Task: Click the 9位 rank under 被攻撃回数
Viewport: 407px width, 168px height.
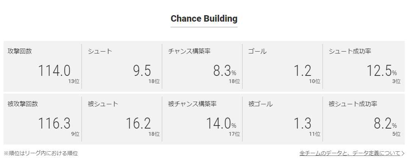Action: tap(75, 134)
